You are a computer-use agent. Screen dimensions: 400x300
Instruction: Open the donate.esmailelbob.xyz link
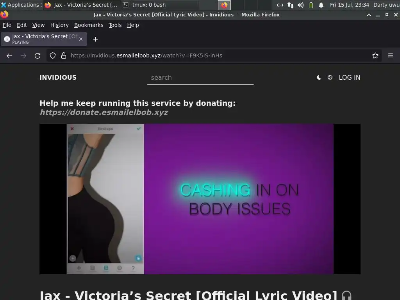[104, 112]
